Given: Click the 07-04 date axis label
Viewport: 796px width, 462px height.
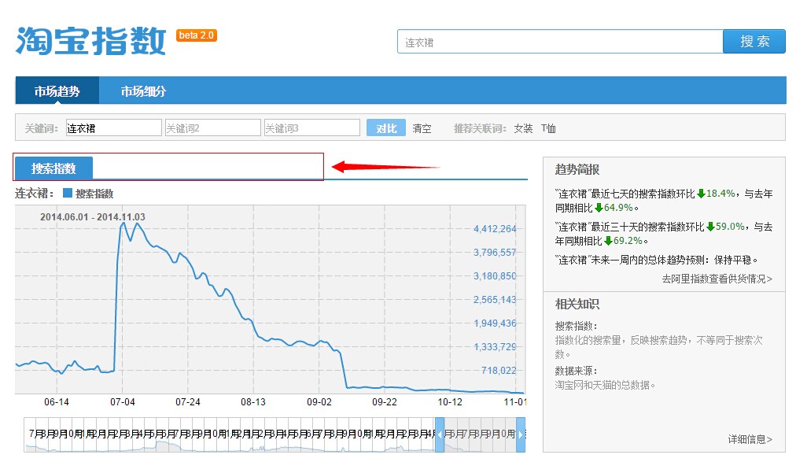Looking at the screenshot, I should 123,402.
